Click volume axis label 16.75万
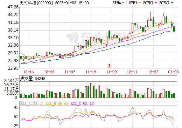 11,85
